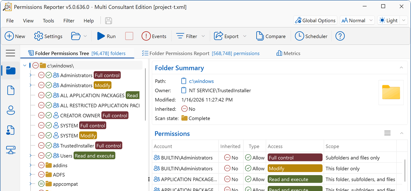Expand the Filter dropdown arrow

point(203,36)
